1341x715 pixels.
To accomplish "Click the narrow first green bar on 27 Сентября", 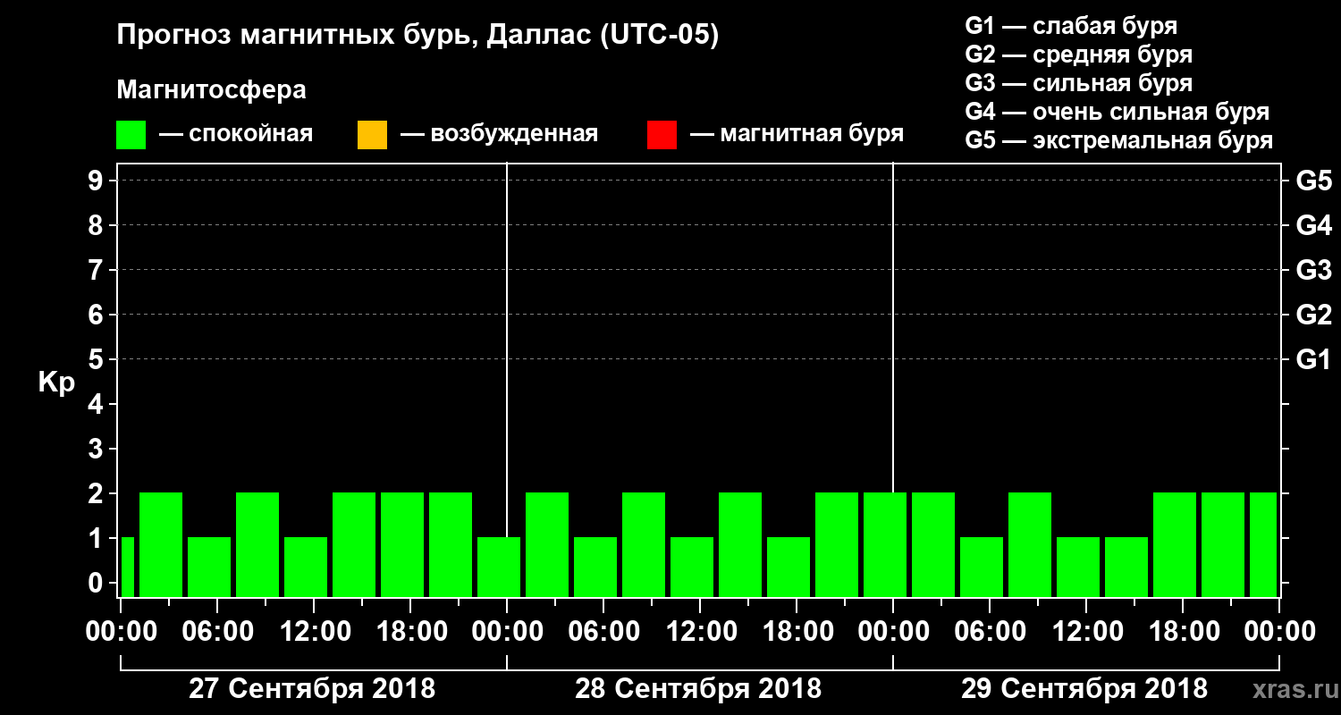I will point(127,567).
